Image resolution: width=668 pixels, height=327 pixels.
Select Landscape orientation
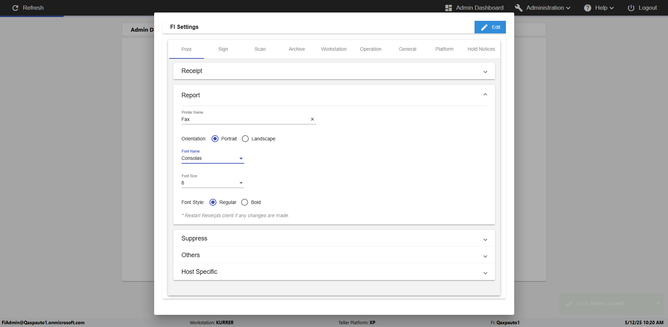point(245,139)
